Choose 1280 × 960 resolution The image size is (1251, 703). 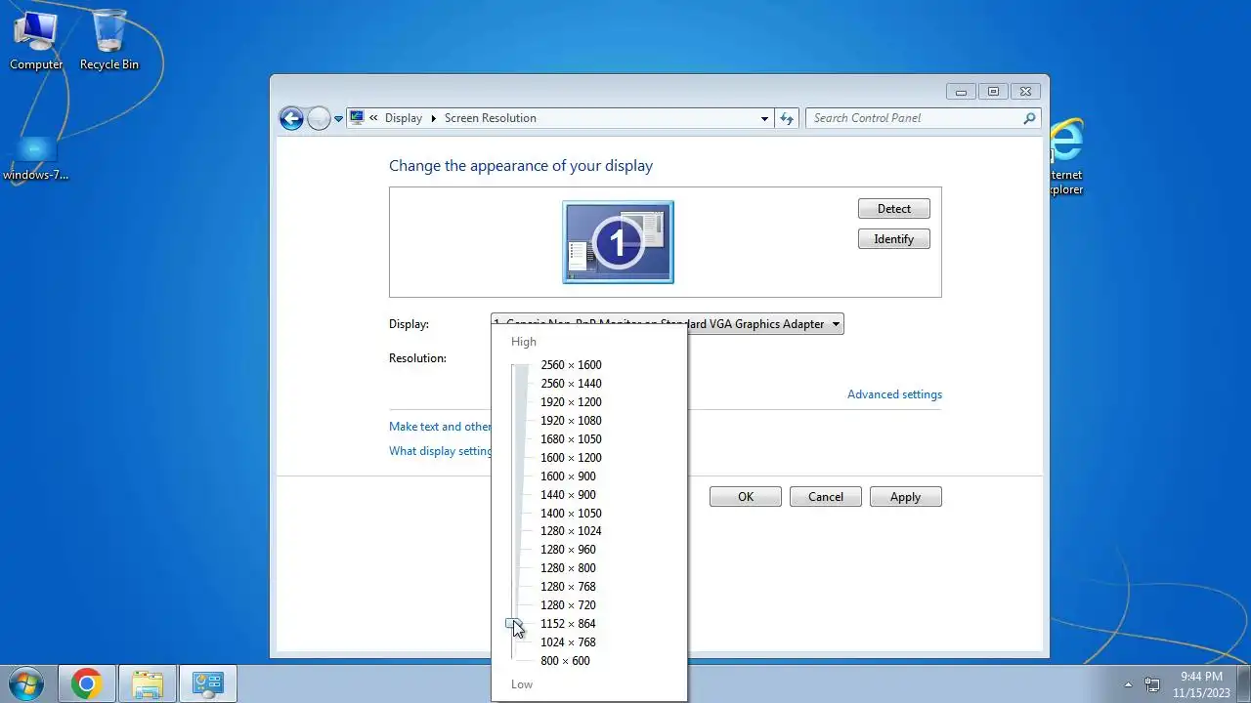point(568,550)
